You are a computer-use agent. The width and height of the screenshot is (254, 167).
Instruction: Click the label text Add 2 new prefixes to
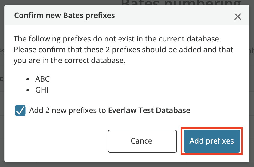[x=67, y=111]
